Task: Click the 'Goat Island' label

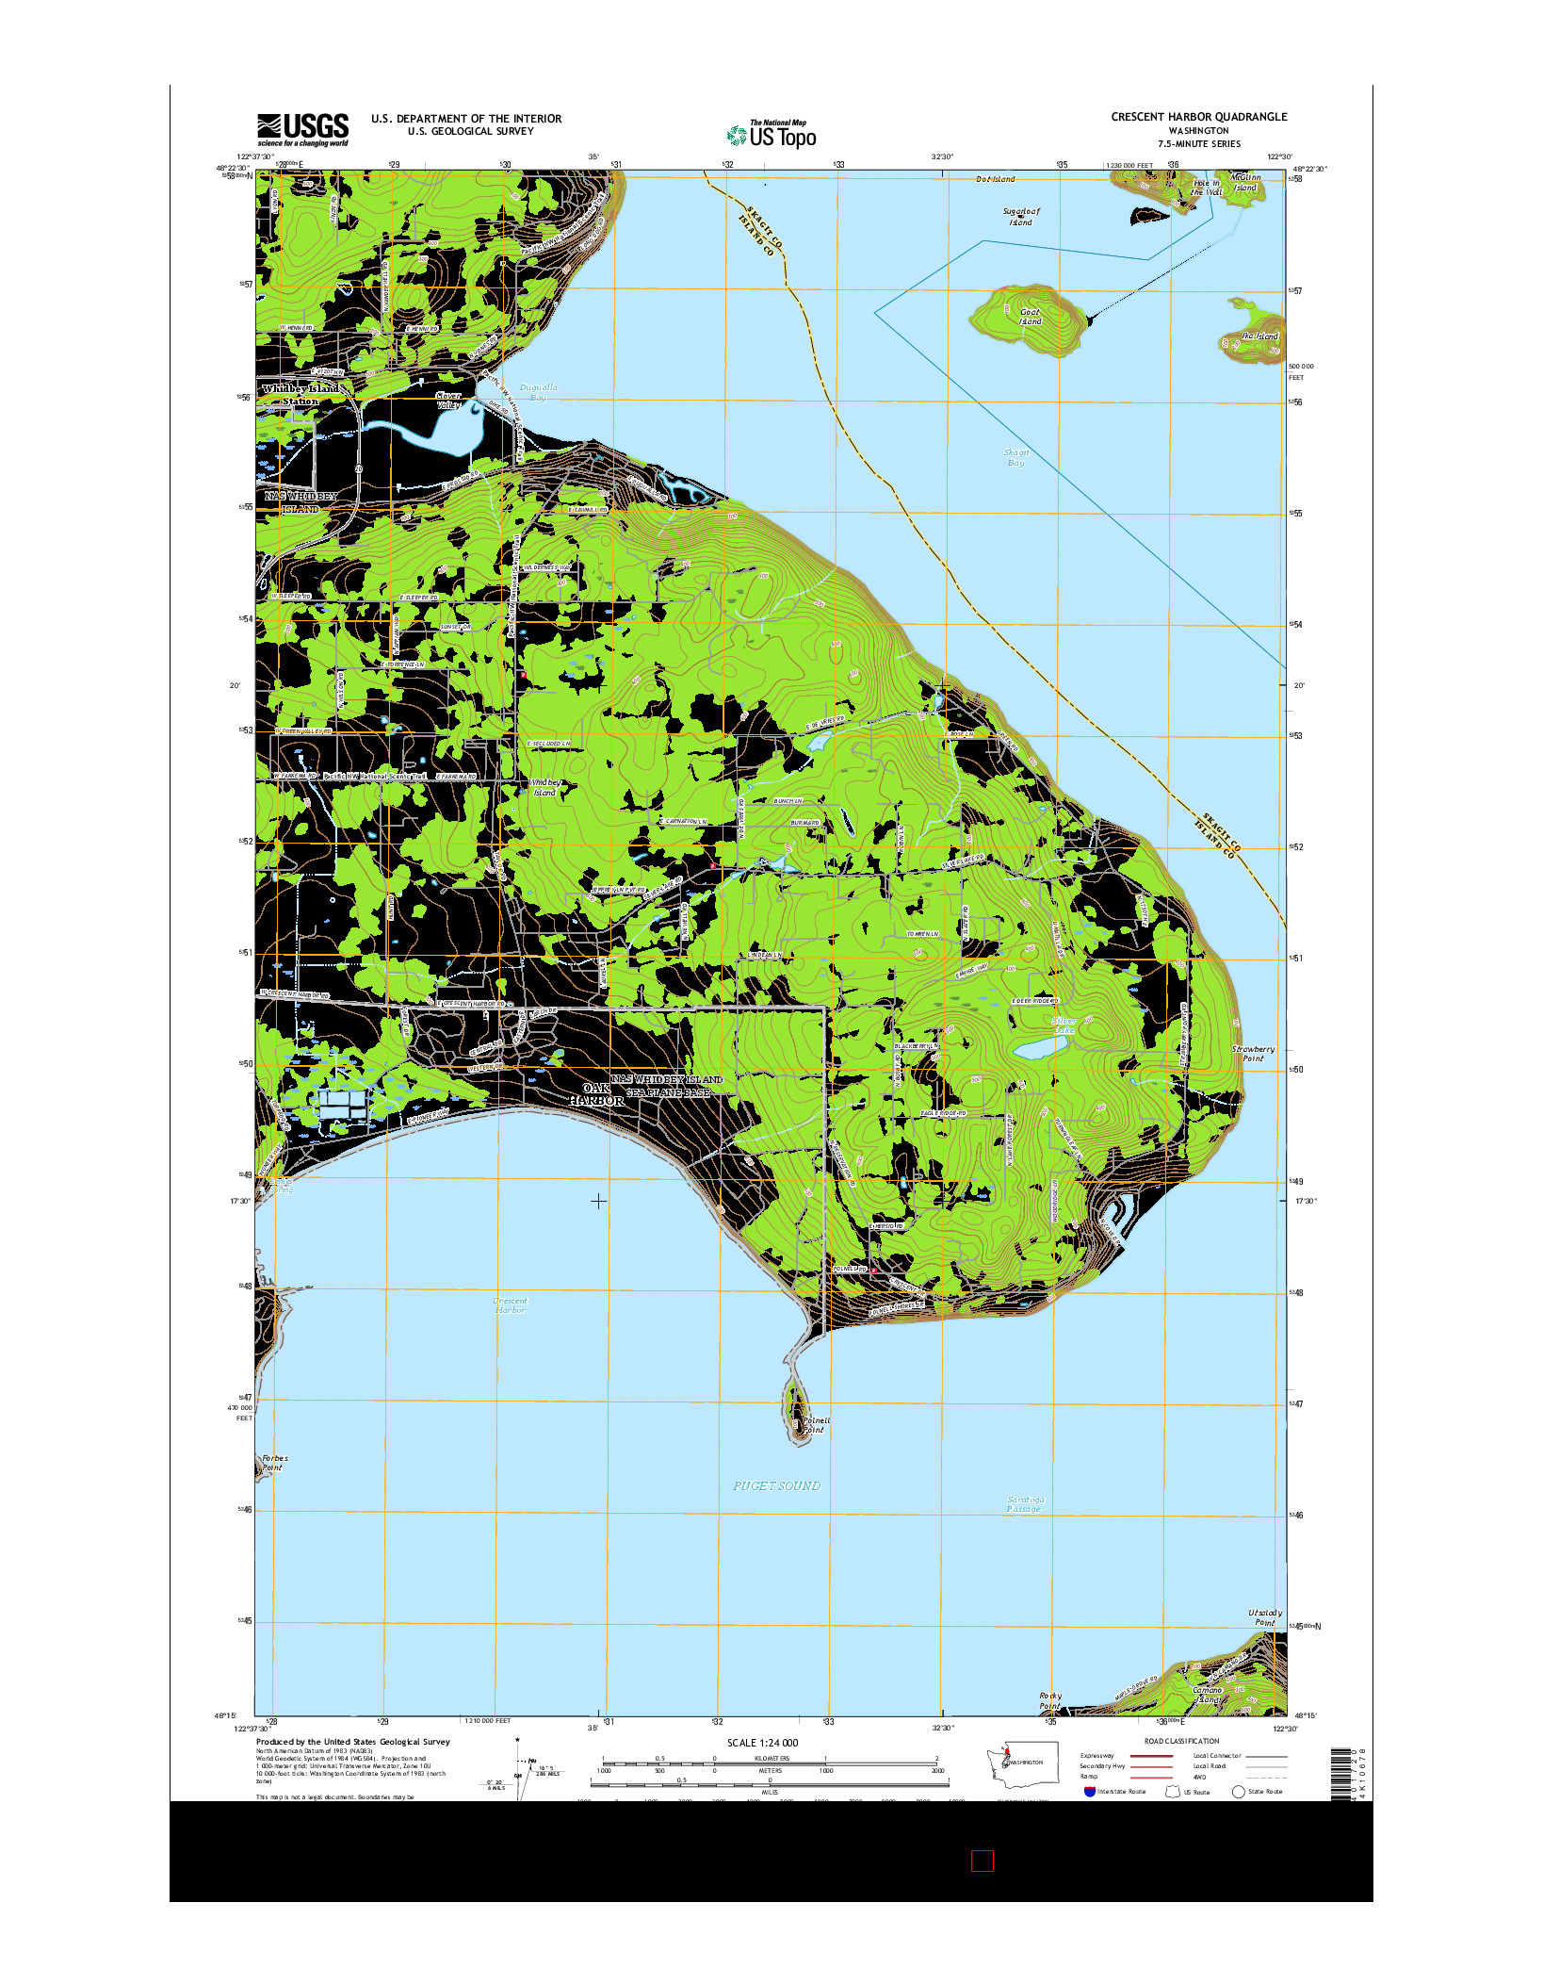Action: [1031, 317]
